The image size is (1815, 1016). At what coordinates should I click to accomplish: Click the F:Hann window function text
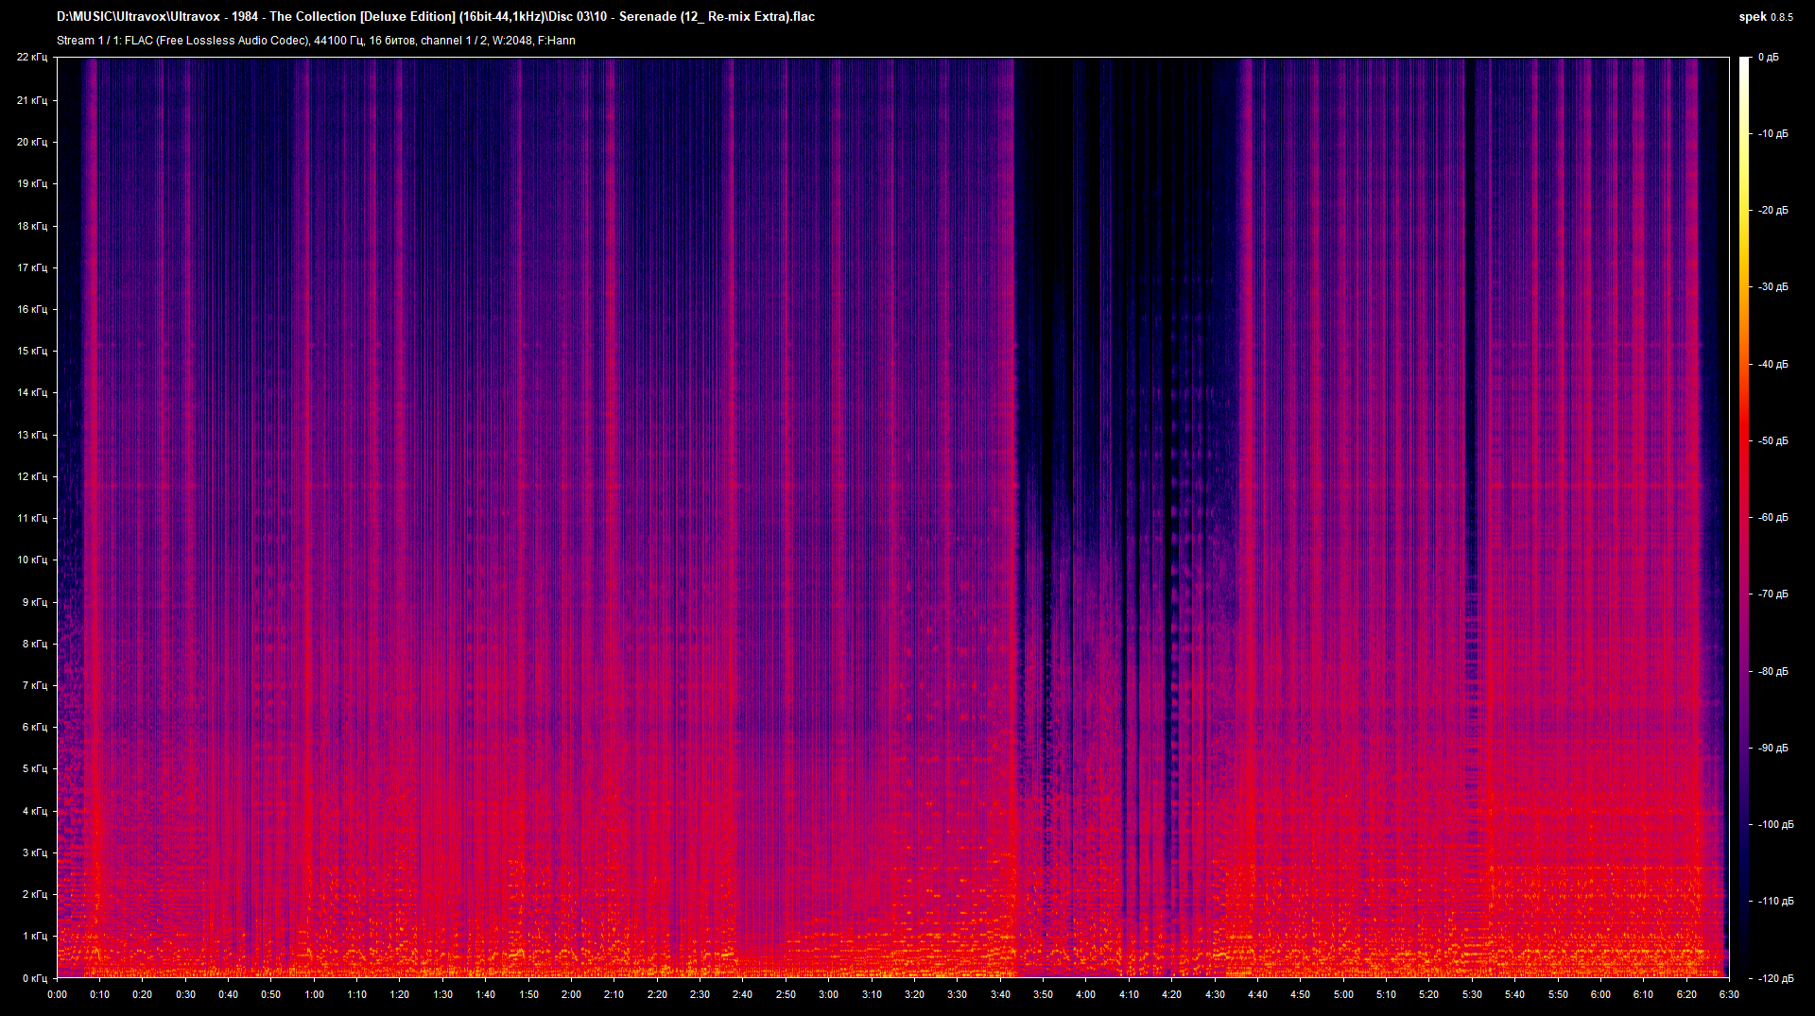(558, 41)
